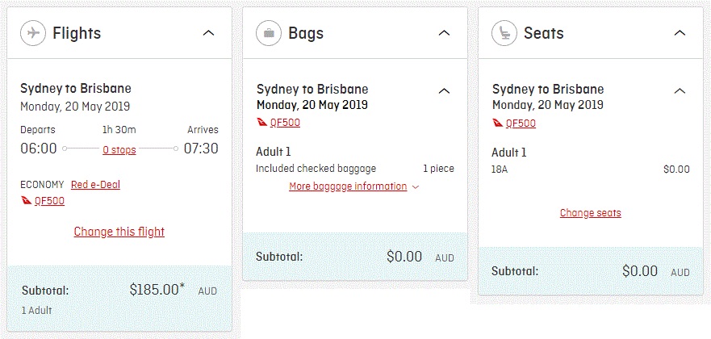Click the Flights subtotal $185.00 amount

157,290
